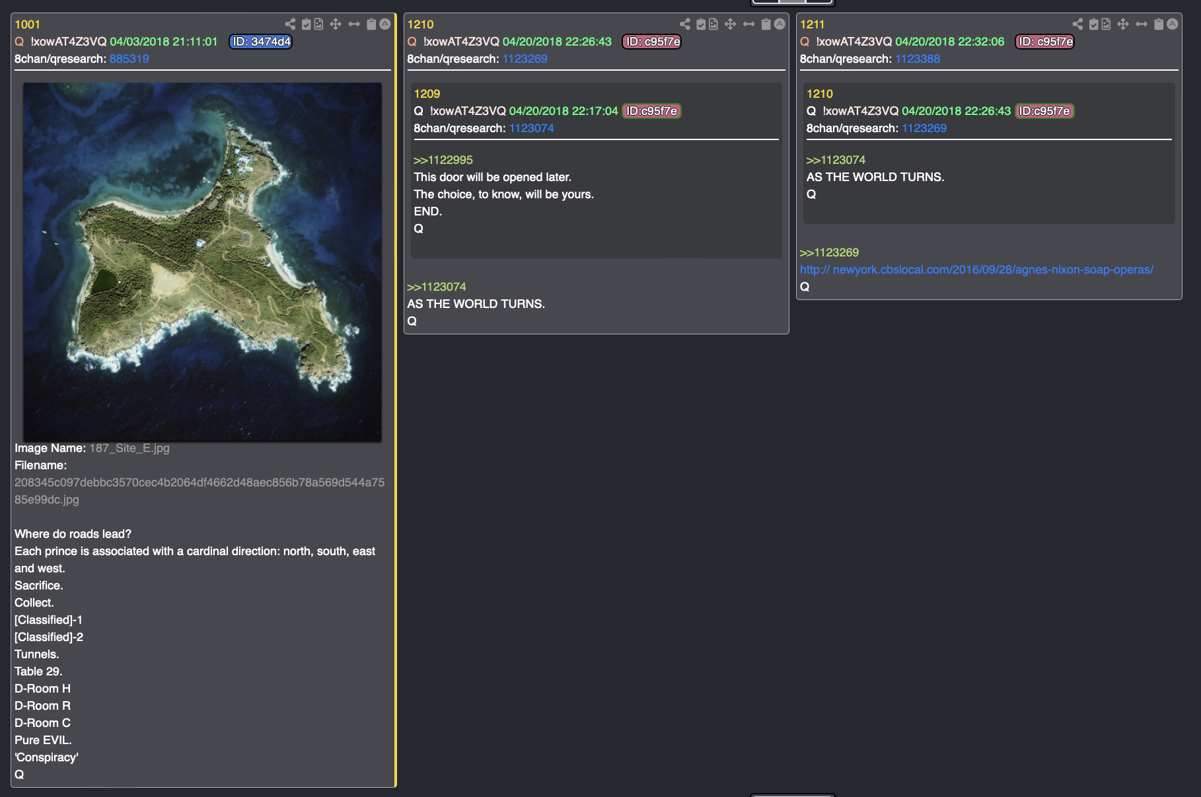Click four-arrow move icon on post 1211
This screenshot has height=797, width=1201.
click(x=1123, y=24)
